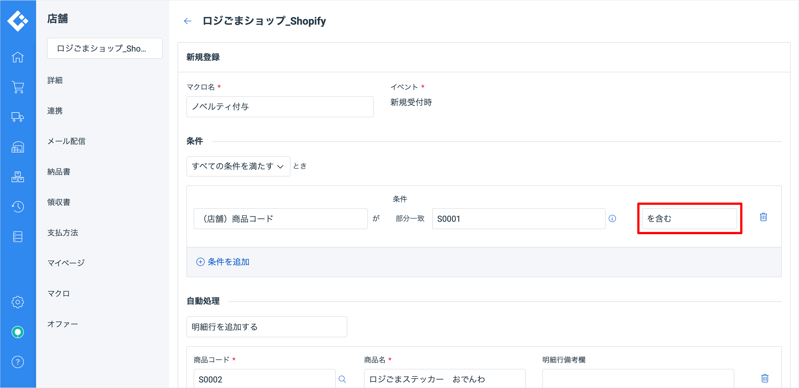Viewport: 799px width, 388px height.
Task: Click the マクロ名 input field
Action: (280, 107)
